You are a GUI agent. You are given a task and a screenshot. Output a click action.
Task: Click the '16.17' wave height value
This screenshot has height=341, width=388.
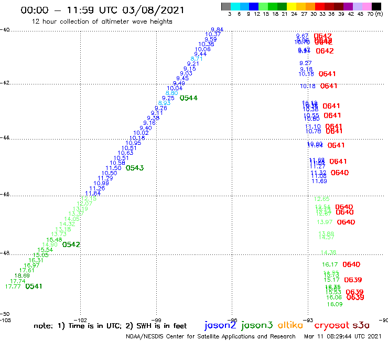pyautogui.click(x=330, y=264)
